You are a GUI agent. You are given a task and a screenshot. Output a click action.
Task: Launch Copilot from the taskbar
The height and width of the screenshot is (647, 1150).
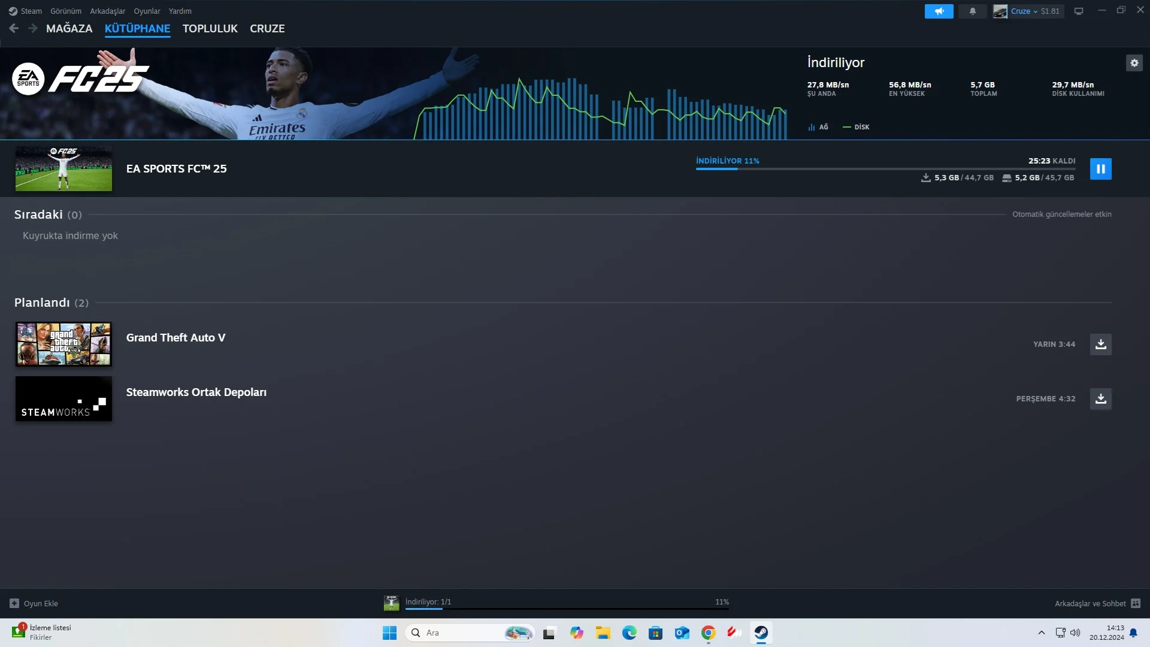[x=577, y=633]
